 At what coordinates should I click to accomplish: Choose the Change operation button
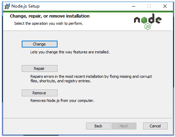point(40,44)
